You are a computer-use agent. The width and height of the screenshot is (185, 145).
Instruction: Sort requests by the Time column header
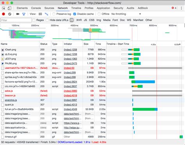100,44
